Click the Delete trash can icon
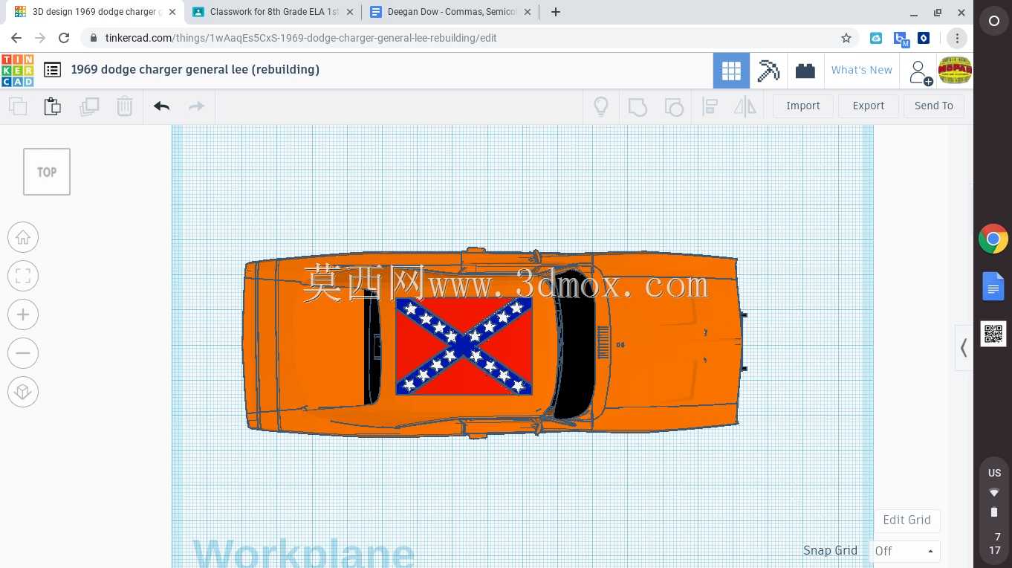1012x568 pixels. (x=125, y=106)
